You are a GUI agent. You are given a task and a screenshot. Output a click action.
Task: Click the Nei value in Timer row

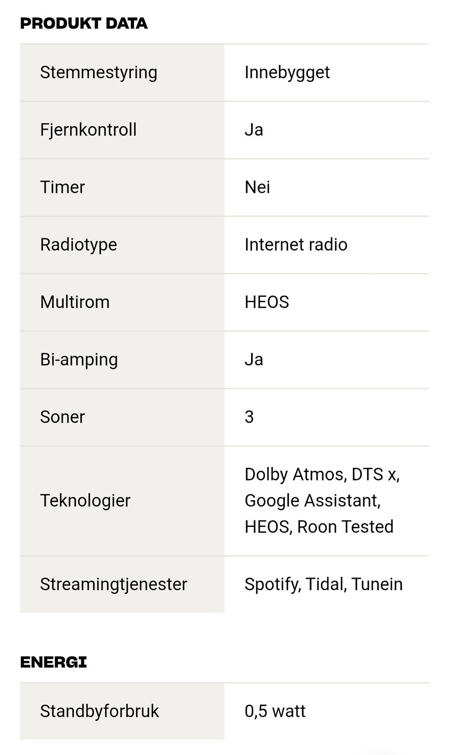257,187
